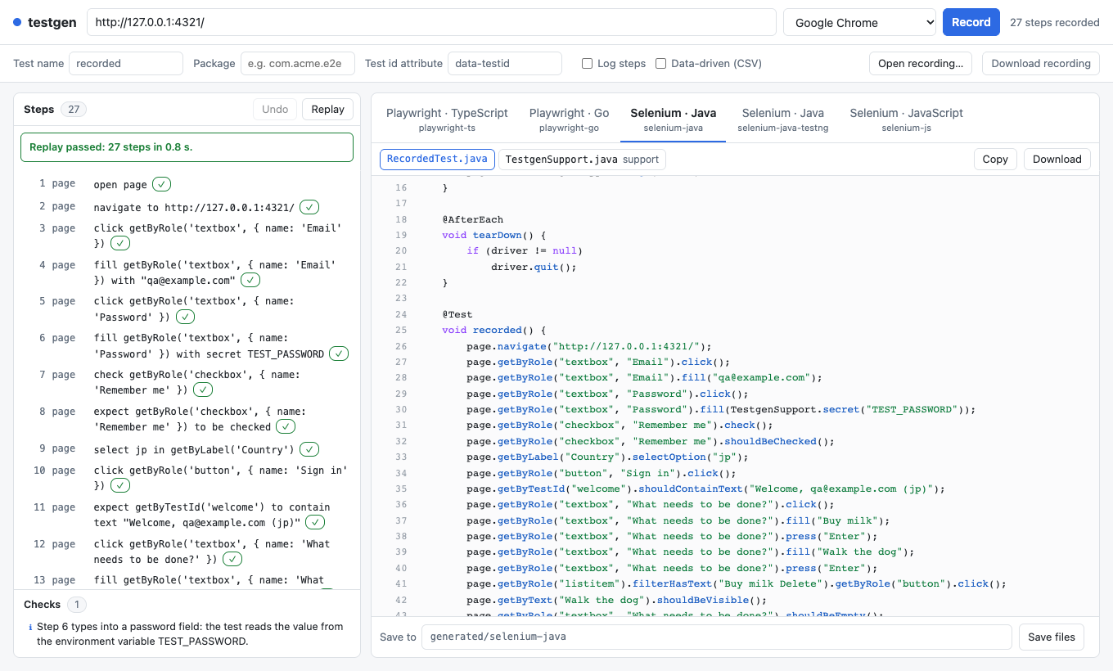Viewport: 1113px width, 671px height.
Task: Click the Replay button
Action: [x=328, y=110]
